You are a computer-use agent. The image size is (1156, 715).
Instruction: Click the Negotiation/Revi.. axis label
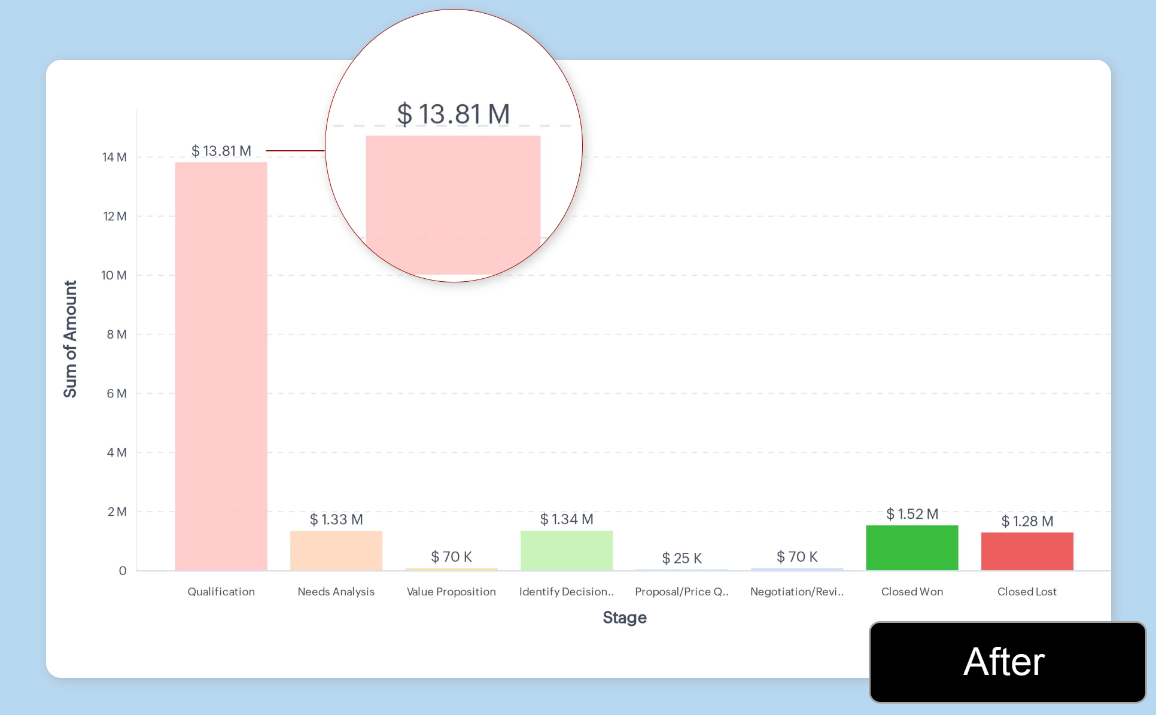pyautogui.click(x=797, y=592)
